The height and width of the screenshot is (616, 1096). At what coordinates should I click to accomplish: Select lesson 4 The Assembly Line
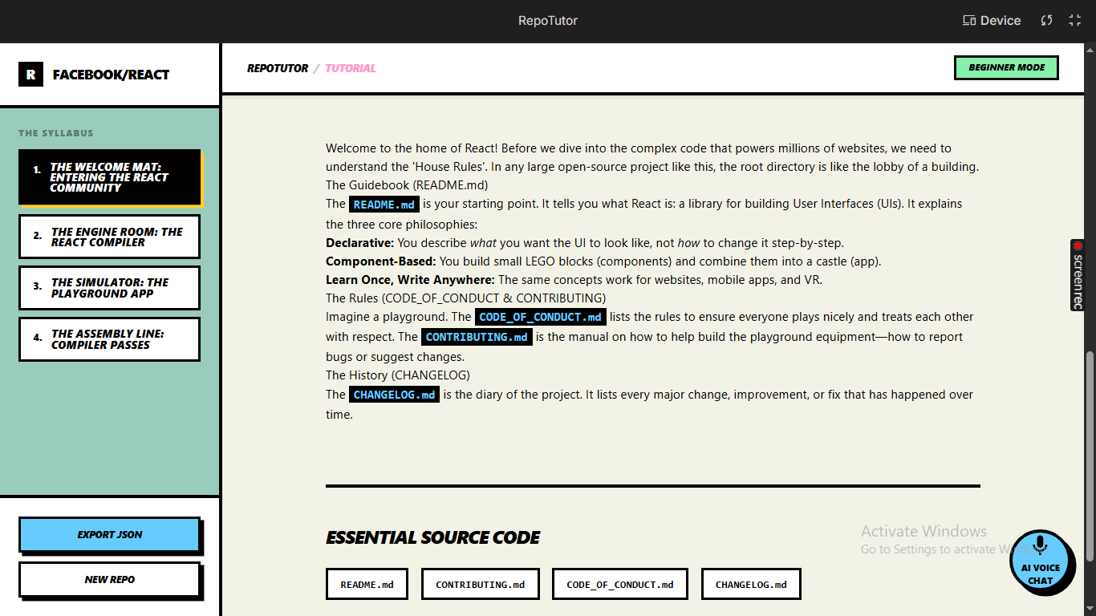pyautogui.click(x=109, y=339)
